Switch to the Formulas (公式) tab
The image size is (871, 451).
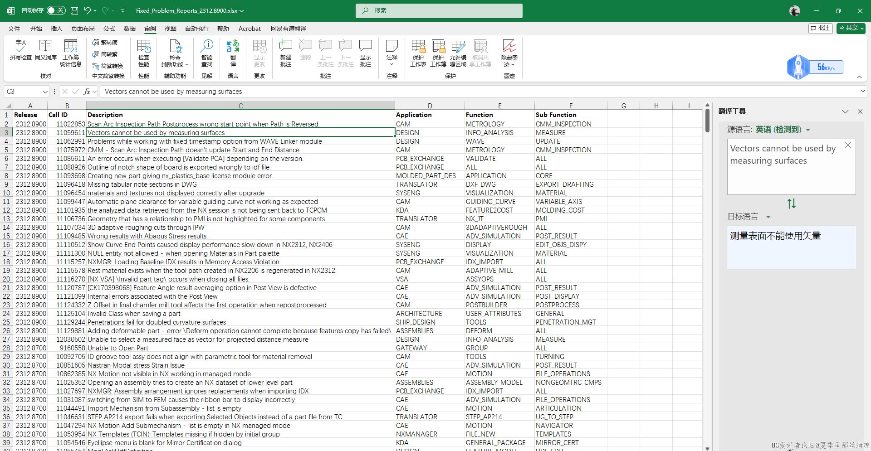point(109,29)
